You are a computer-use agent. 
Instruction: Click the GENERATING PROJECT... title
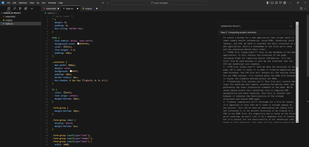tap(231, 26)
